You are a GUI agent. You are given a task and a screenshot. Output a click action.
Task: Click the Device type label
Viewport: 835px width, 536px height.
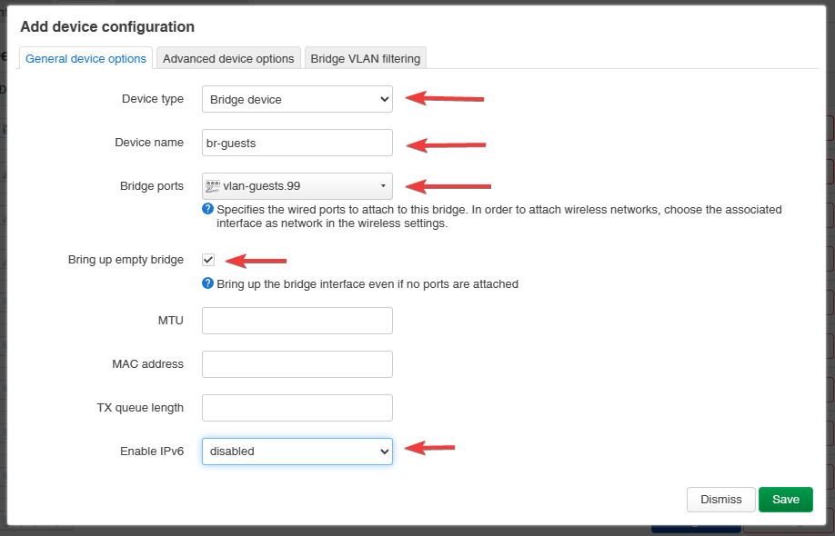pyautogui.click(x=153, y=99)
